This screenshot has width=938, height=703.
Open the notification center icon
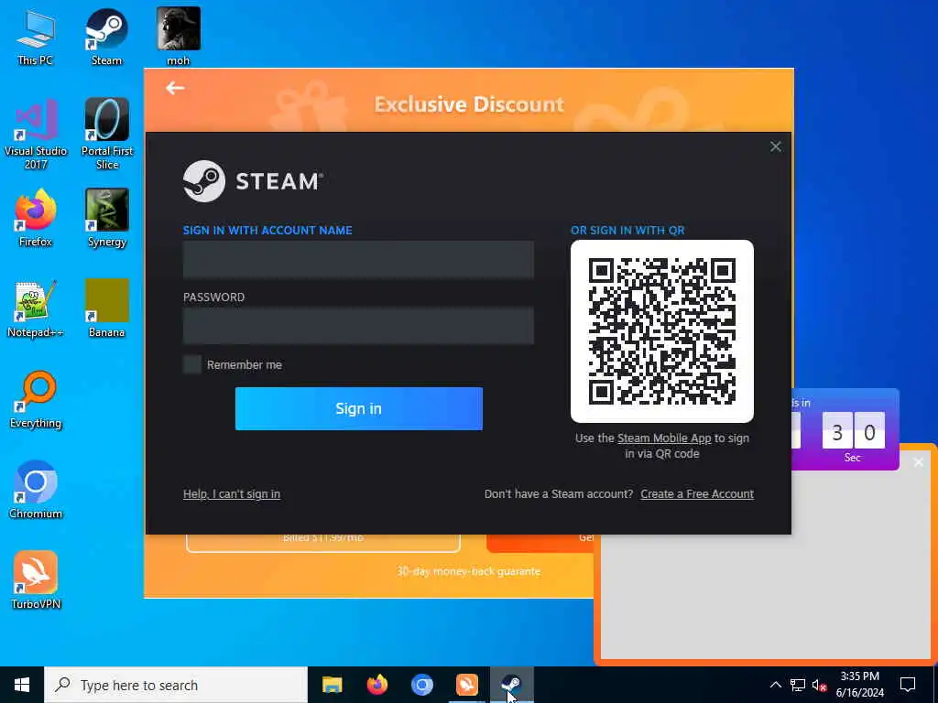(908, 685)
